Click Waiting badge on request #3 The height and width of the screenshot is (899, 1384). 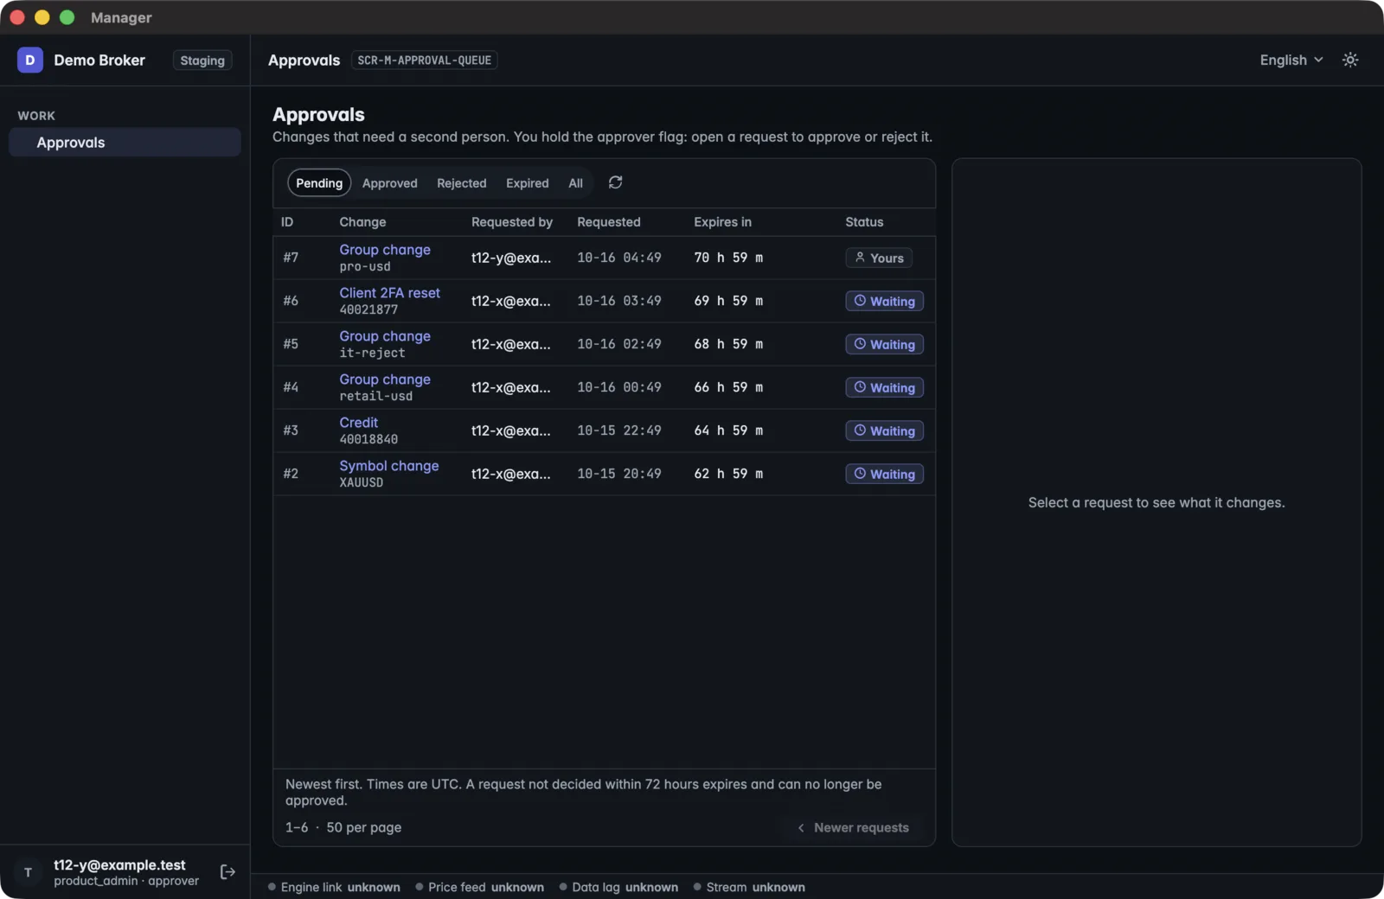pyautogui.click(x=884, y=430)
